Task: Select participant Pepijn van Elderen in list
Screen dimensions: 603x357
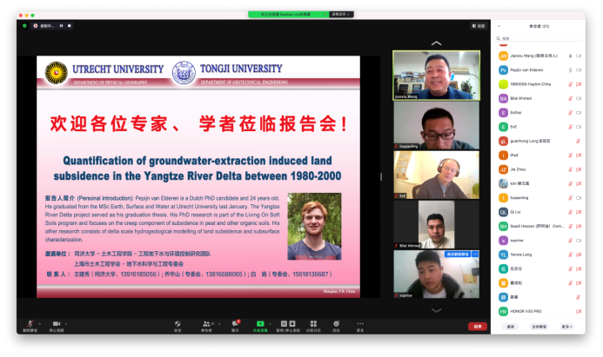Action: coord(539,69)
